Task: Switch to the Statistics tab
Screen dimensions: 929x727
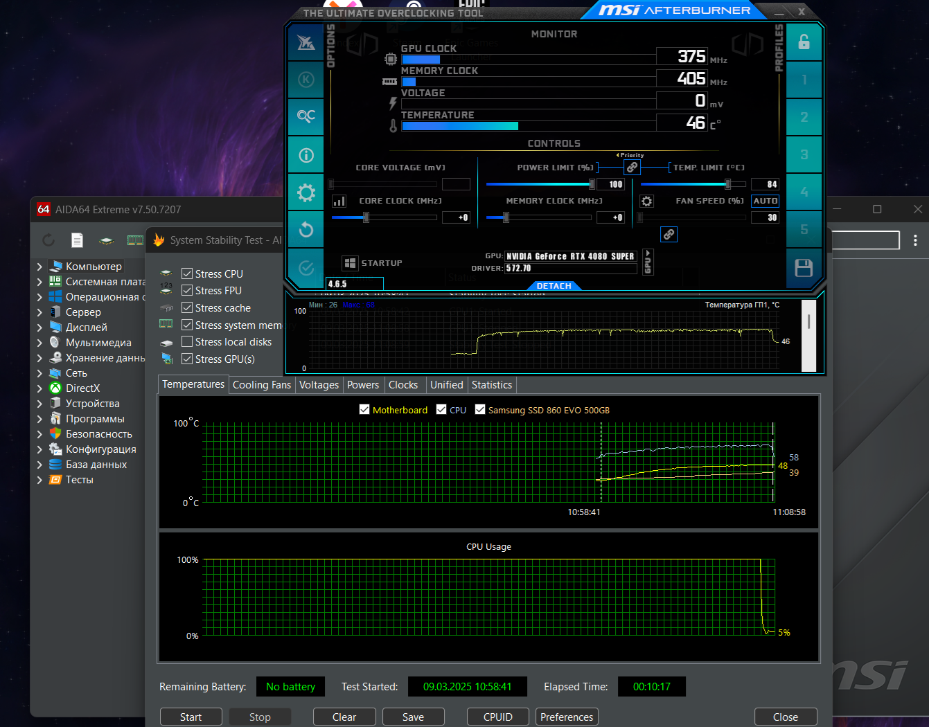Action: coord(492,385)
